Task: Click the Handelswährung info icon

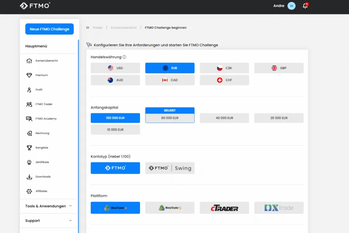Action: point(124,57)
